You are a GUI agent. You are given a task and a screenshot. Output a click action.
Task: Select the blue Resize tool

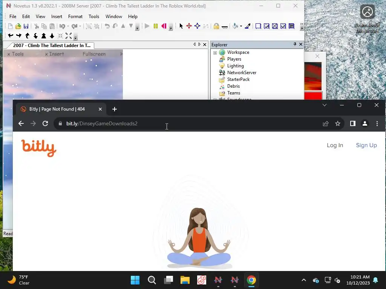[198, 26]
